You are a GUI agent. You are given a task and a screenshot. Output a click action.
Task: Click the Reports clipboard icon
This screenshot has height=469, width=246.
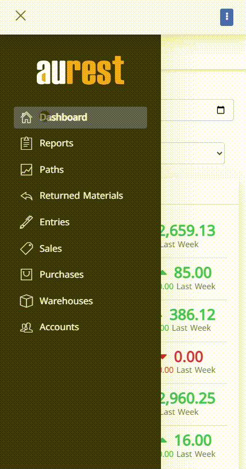coord(26,143)
